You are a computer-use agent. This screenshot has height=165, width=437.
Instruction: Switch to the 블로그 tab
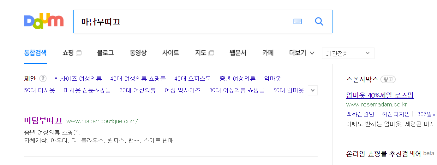pos(105,53)
